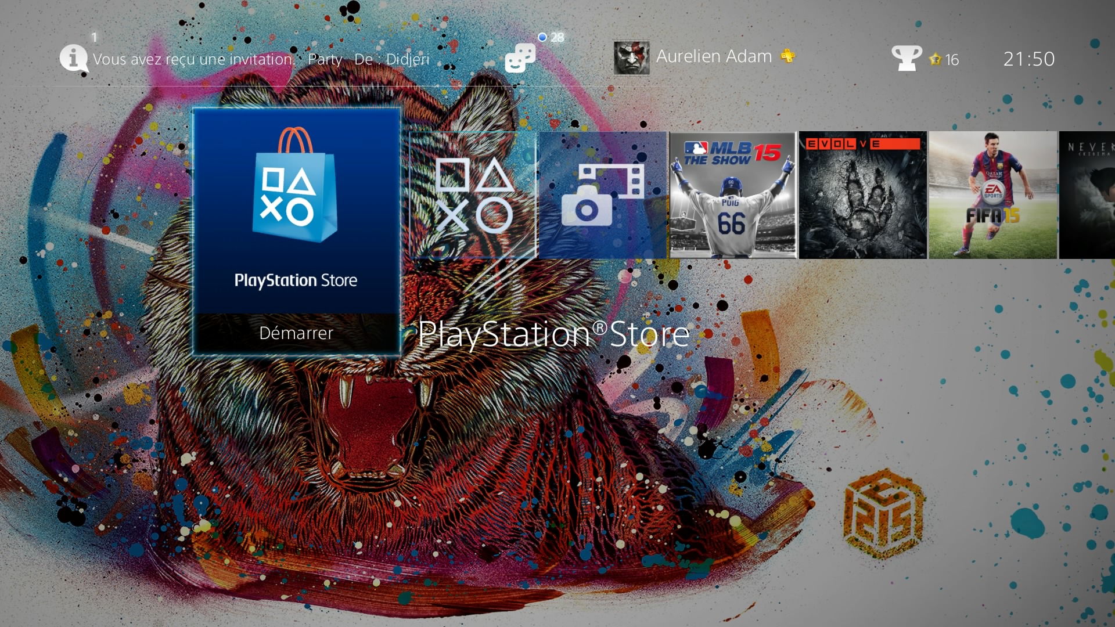Start the FIFA 15 game tile

pos(992,195)
